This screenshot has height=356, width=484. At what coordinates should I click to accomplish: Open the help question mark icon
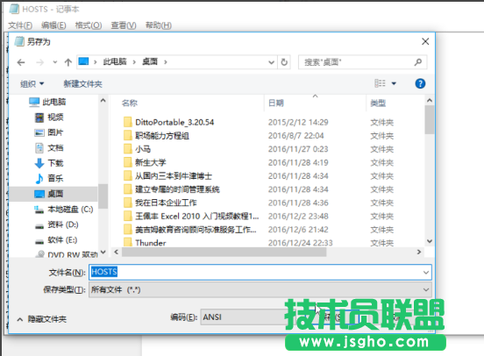420,83
